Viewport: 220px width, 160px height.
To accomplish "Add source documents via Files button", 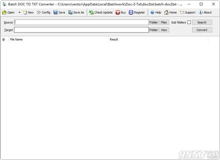I will tap(164, 22).
